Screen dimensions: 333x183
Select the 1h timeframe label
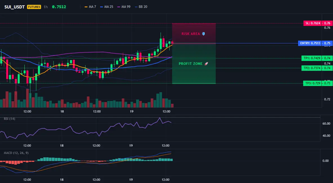tap(46, 7)
